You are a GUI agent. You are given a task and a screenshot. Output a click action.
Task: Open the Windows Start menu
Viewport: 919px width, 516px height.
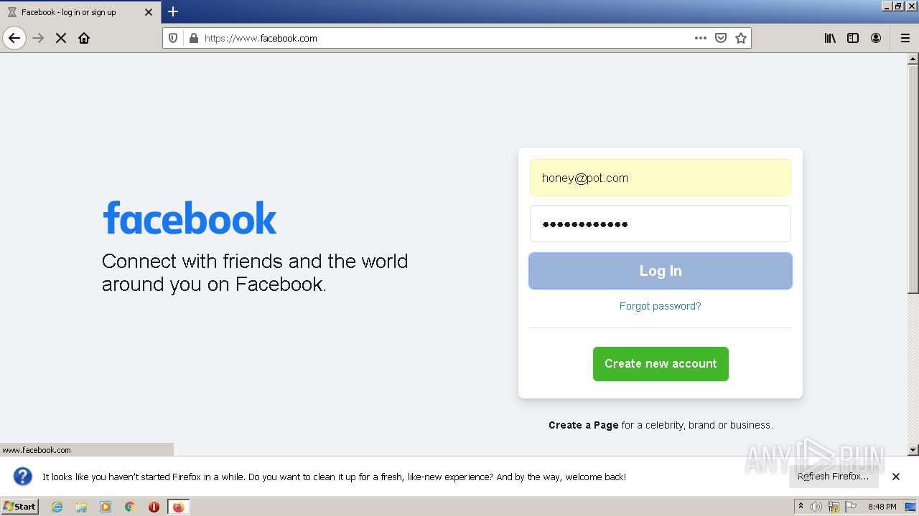[19, 506]
